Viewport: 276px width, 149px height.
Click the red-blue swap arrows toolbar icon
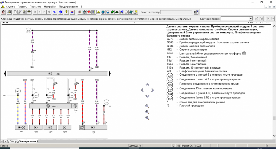73,12
